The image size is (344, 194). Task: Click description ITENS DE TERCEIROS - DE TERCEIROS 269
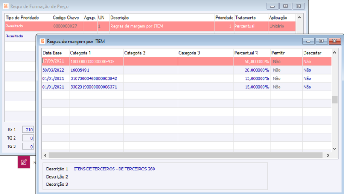coord(114,169)
